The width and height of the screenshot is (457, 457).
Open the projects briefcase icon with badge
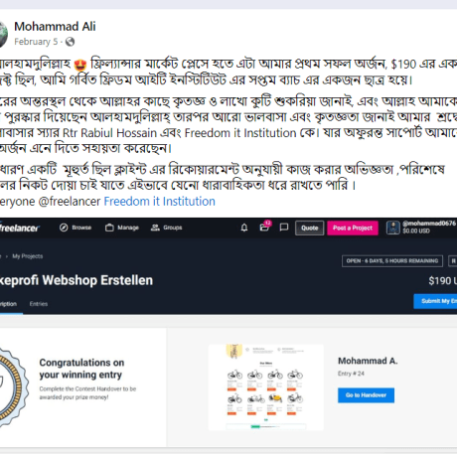click(x=264, y=227)
